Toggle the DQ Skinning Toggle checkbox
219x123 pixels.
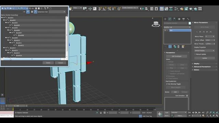point(167,84)
